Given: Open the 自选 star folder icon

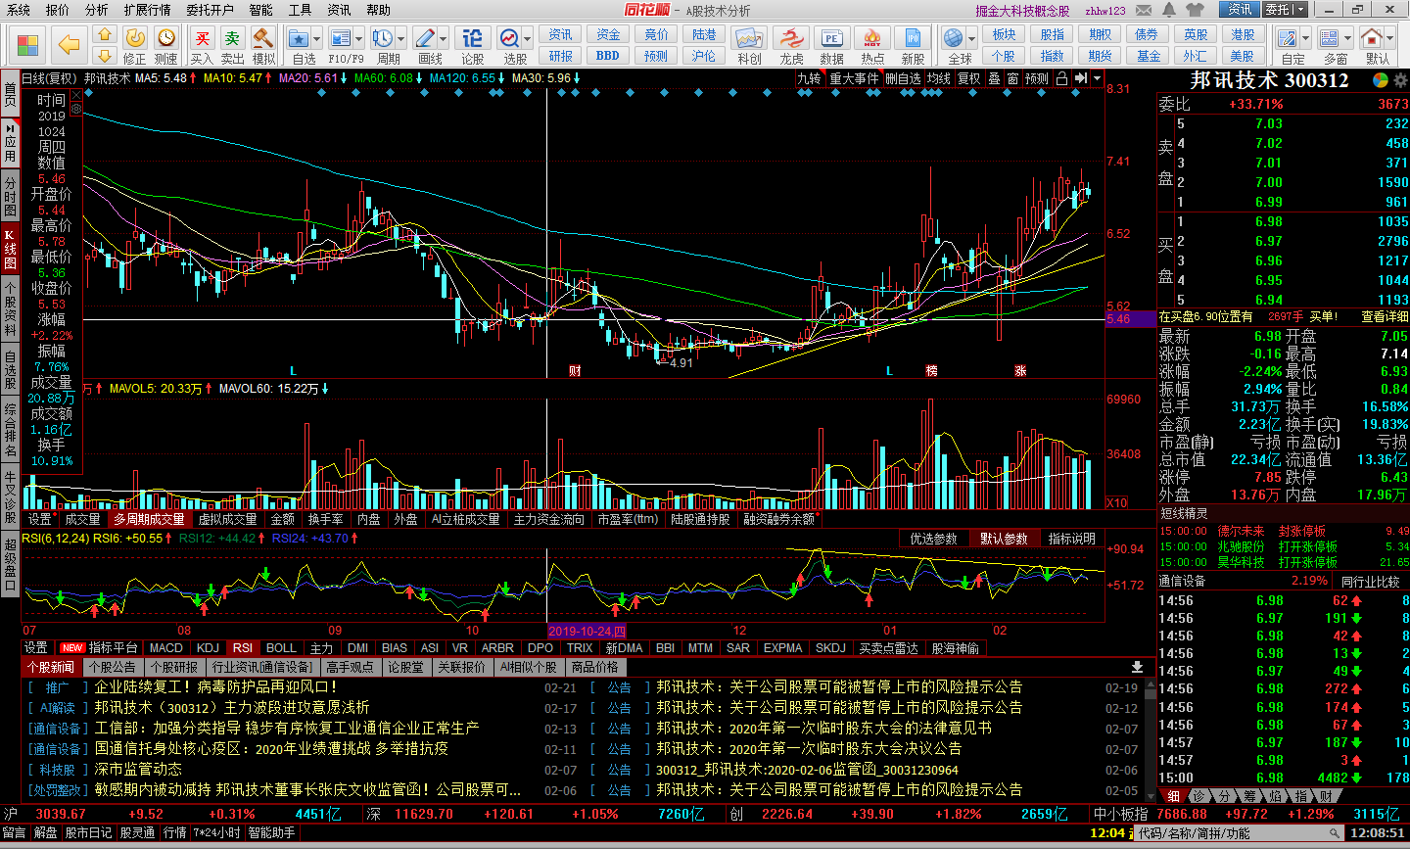Looking at the screenshot, I should 299,37.
